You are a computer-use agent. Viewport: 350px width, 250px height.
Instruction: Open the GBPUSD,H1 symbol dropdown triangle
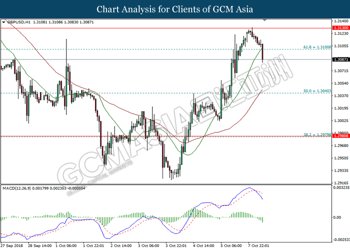click(x=3, y=22)
